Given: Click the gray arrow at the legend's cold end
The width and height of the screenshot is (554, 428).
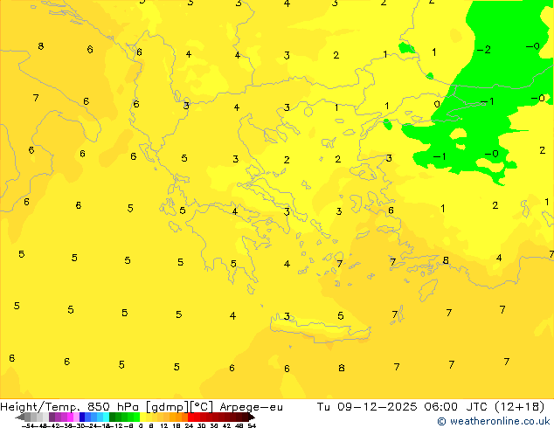Looking at the screenshot, I should click(20, 417).
